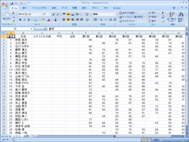The height and width of the screenshot is (142, 189).
Task: Toggle bold formatting
Action: coord(20,20)
